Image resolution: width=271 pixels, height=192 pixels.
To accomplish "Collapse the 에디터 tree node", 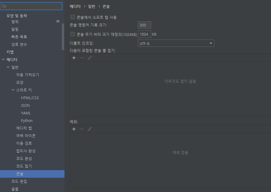I will [x=3, y=60].
